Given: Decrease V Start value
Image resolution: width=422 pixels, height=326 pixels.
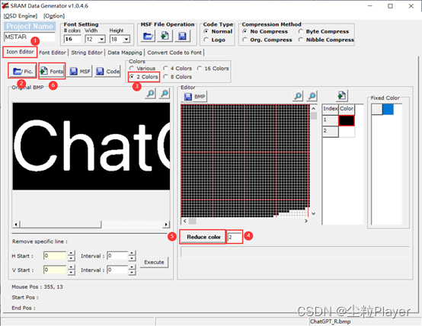Looking at the screenshot, I should (71, 273).
